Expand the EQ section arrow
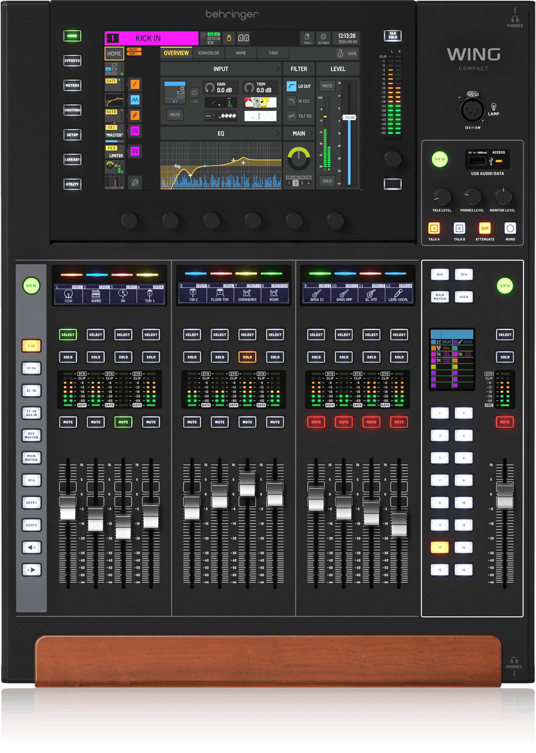This screenshot has width=536, height=753. coord(277,134)
